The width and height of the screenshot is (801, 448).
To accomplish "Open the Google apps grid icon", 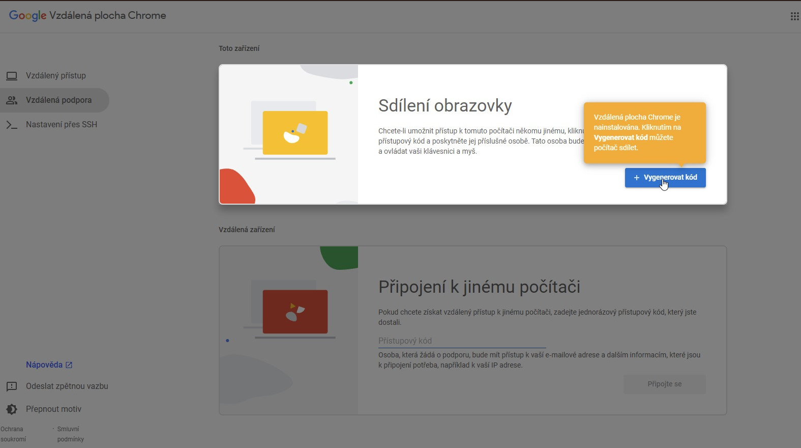I will coord(794,16).
